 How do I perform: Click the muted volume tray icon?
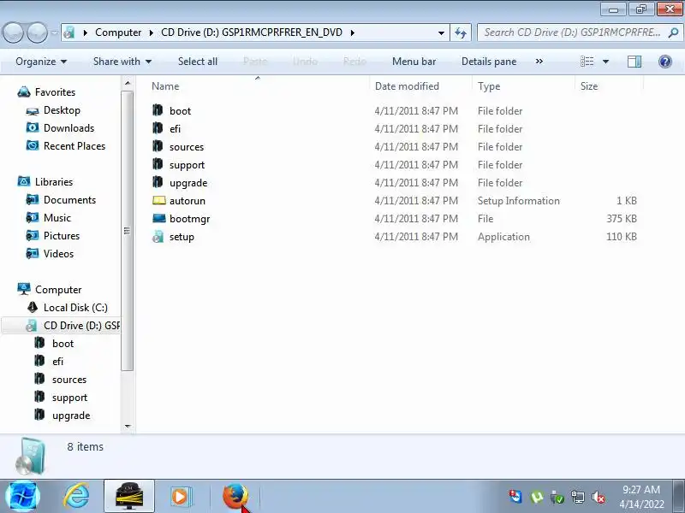tap(598, 497)
